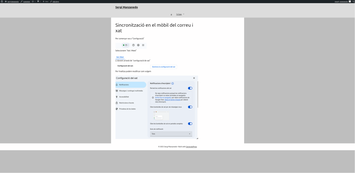This screenshot has width=355, height=173.
Task: Toggle bombolles de xat en pantalla completa
Action: coord(190,123)
